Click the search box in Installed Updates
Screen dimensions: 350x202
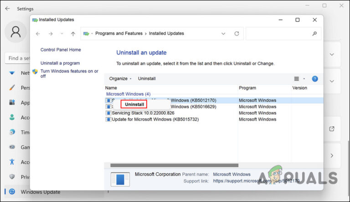point(283,34)
